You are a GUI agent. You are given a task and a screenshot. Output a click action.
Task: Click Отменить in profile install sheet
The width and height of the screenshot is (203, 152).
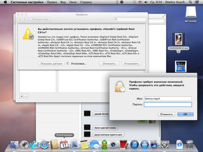[109, 64]
